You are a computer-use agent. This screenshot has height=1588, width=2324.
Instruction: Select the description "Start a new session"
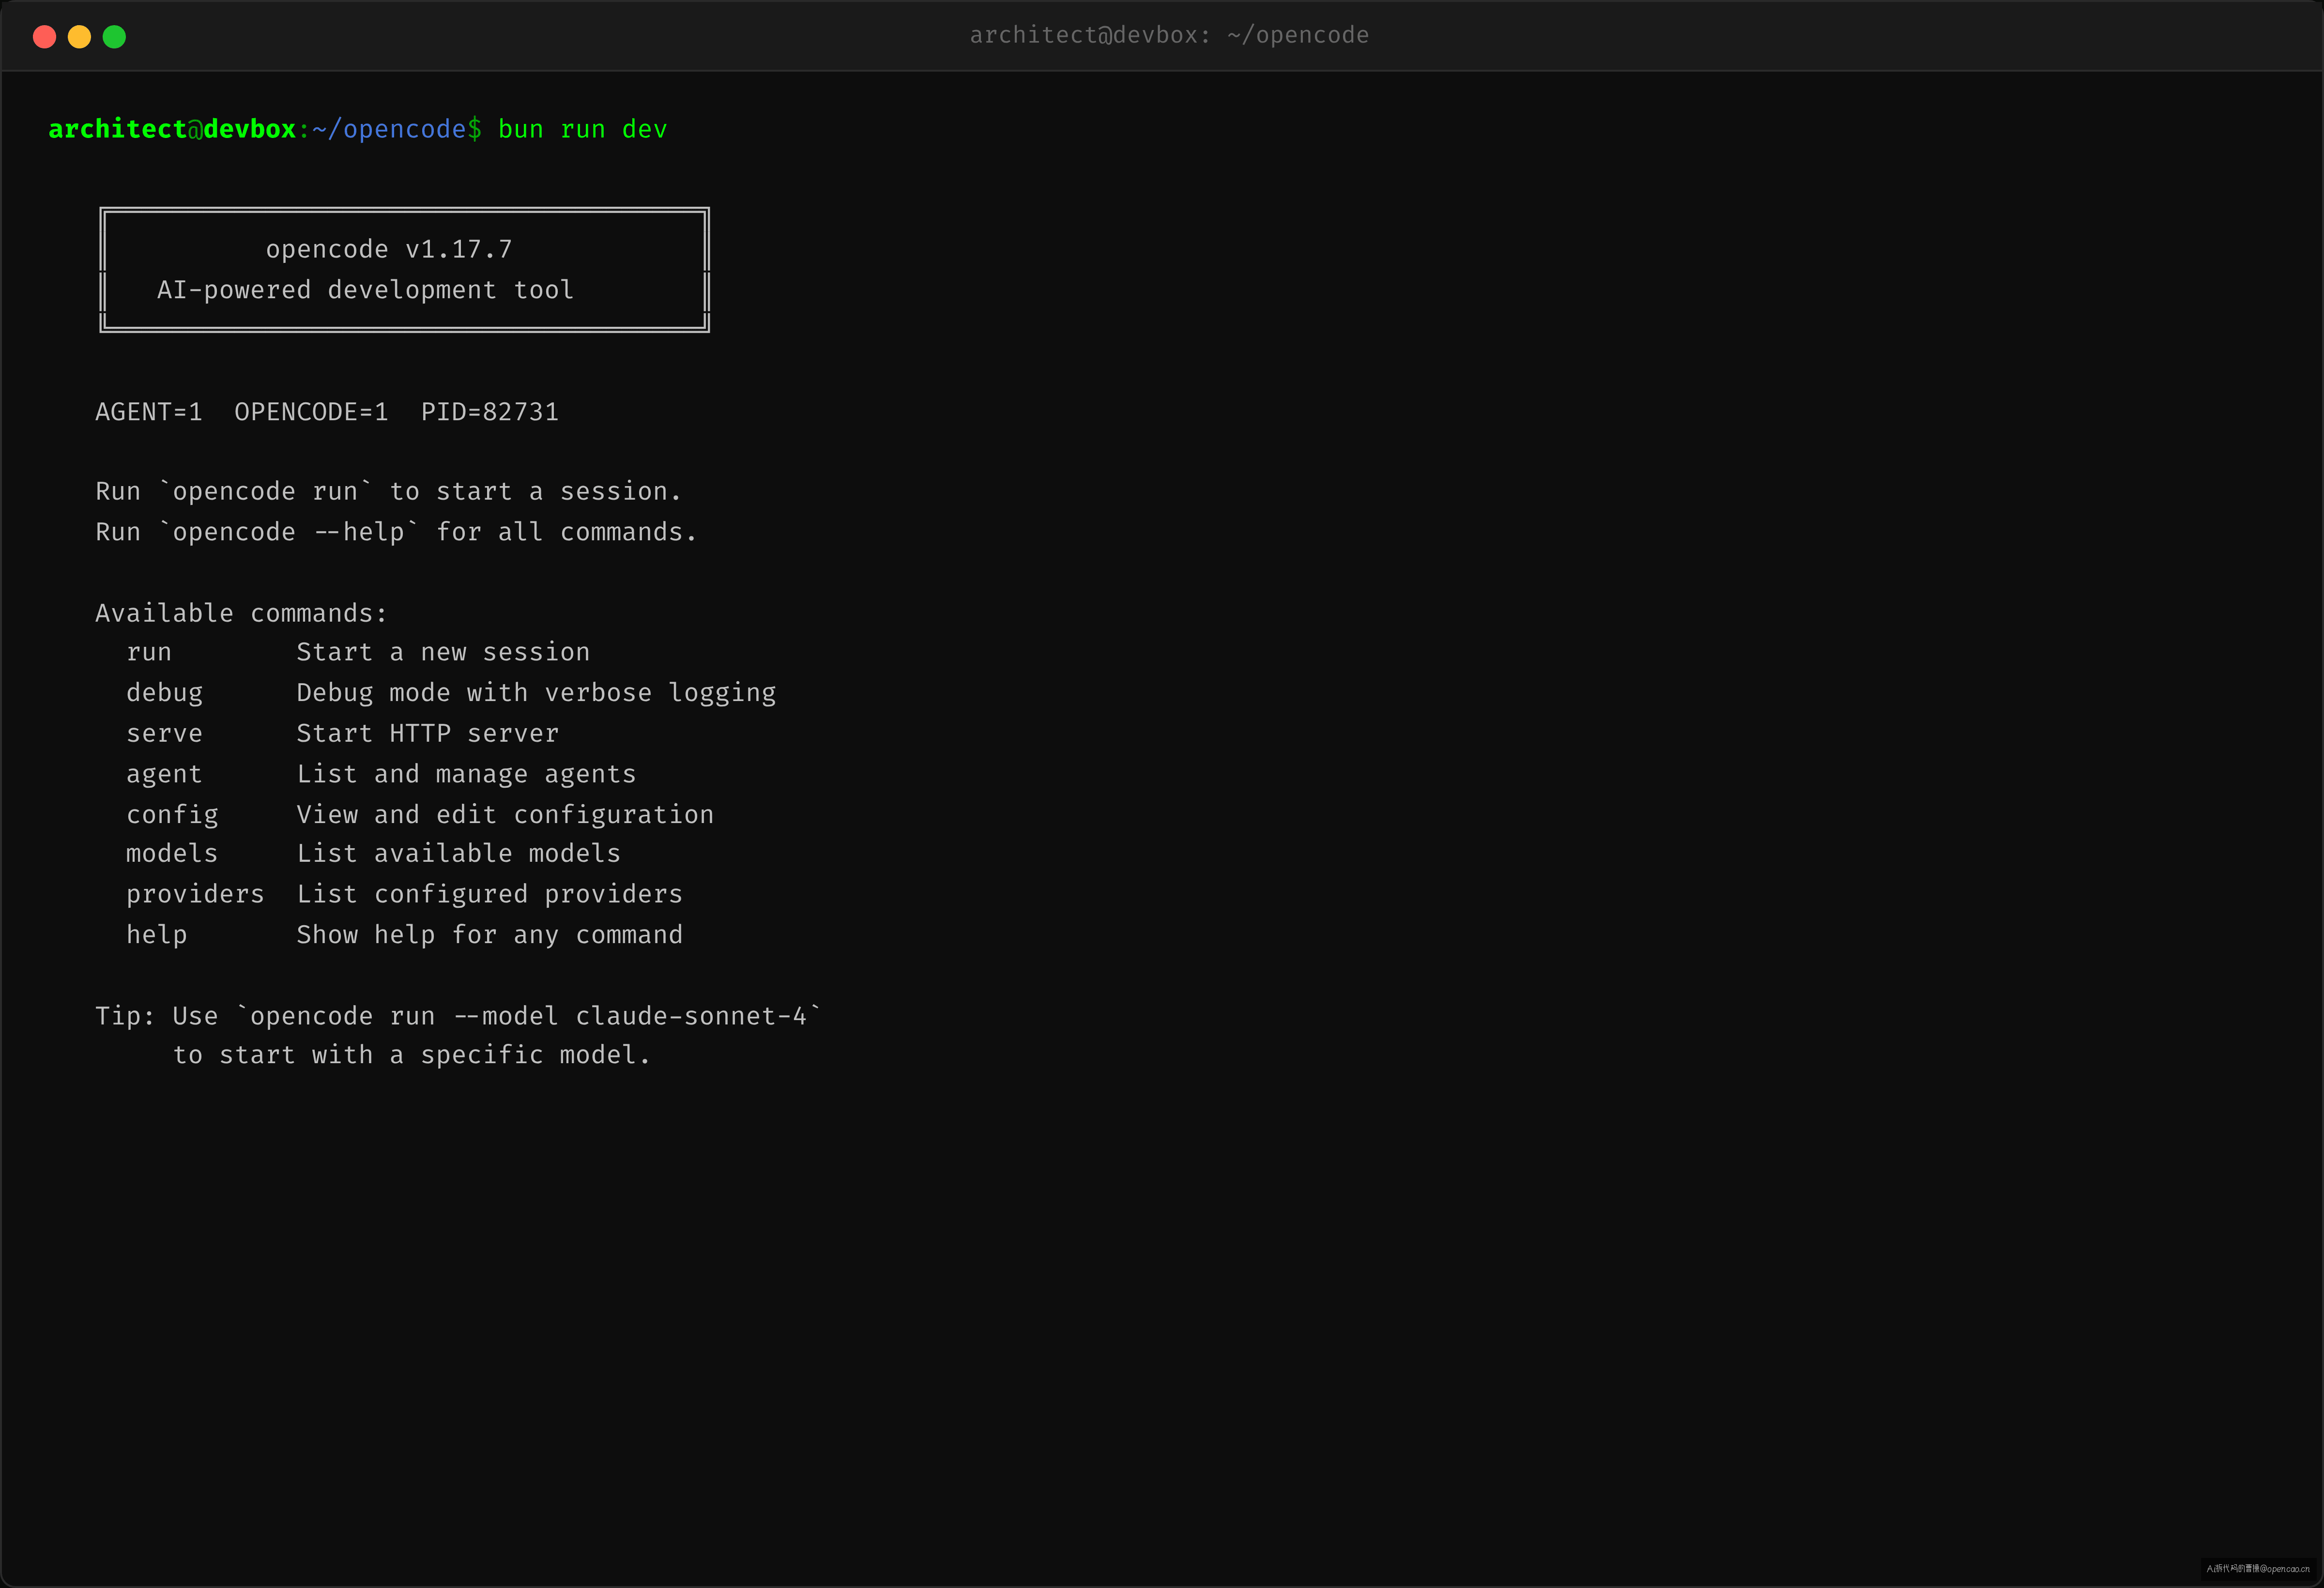(443, 652)
